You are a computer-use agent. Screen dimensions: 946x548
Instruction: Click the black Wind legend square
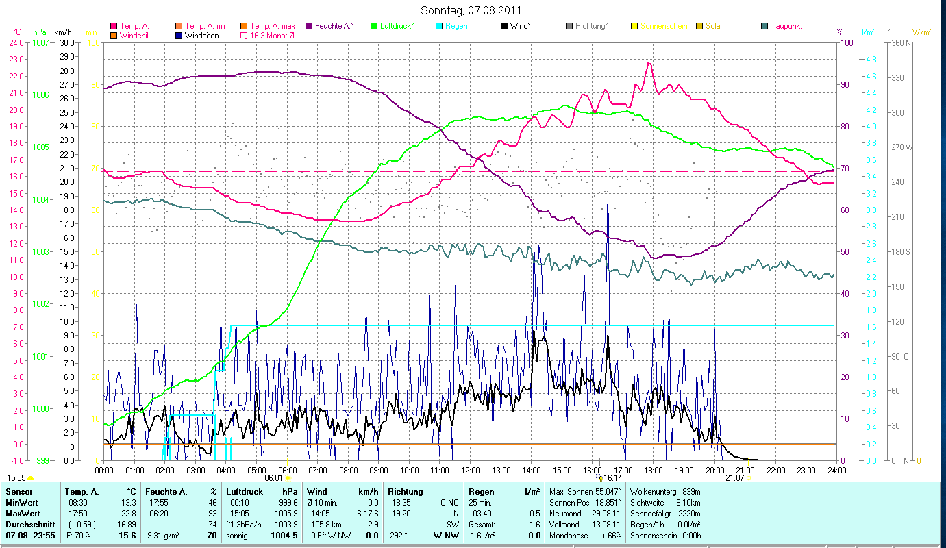pyautogui.click(x=504, y=26)
